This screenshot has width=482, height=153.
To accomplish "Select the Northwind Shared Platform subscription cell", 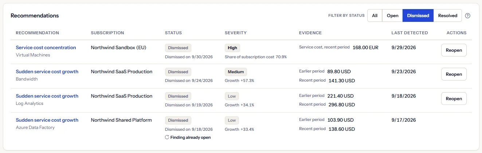I will 121,120.
